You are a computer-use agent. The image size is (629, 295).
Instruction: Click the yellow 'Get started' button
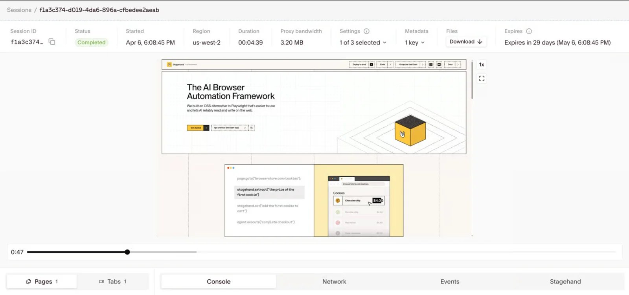point(198,128)
